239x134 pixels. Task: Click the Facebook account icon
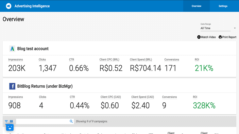pyautogui.click(x=12, y=86)
